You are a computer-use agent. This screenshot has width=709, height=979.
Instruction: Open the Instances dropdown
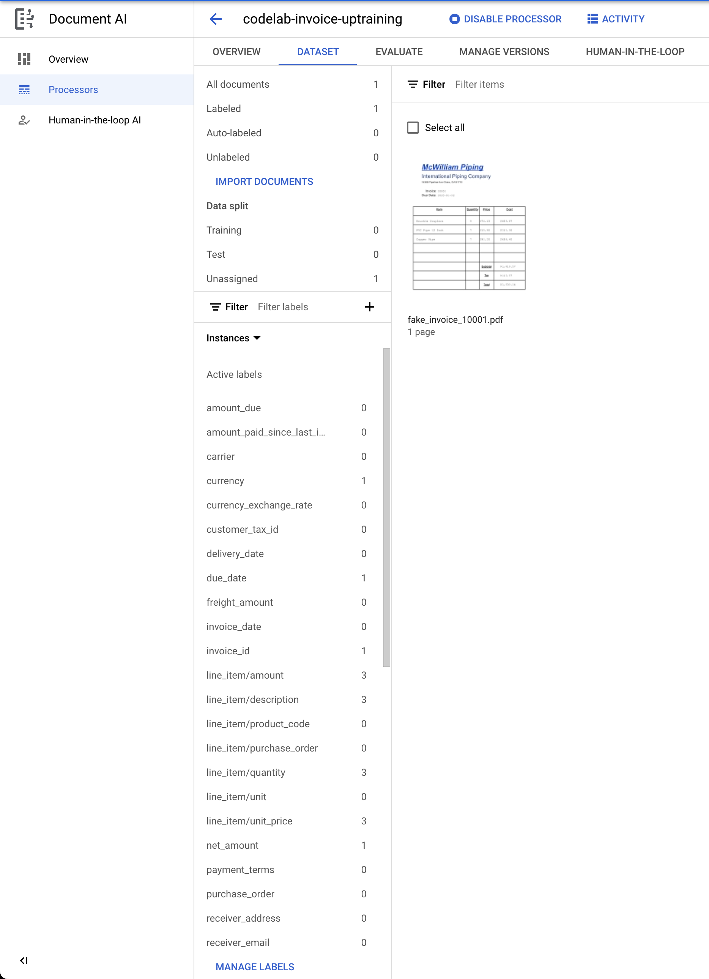point(233,338)
